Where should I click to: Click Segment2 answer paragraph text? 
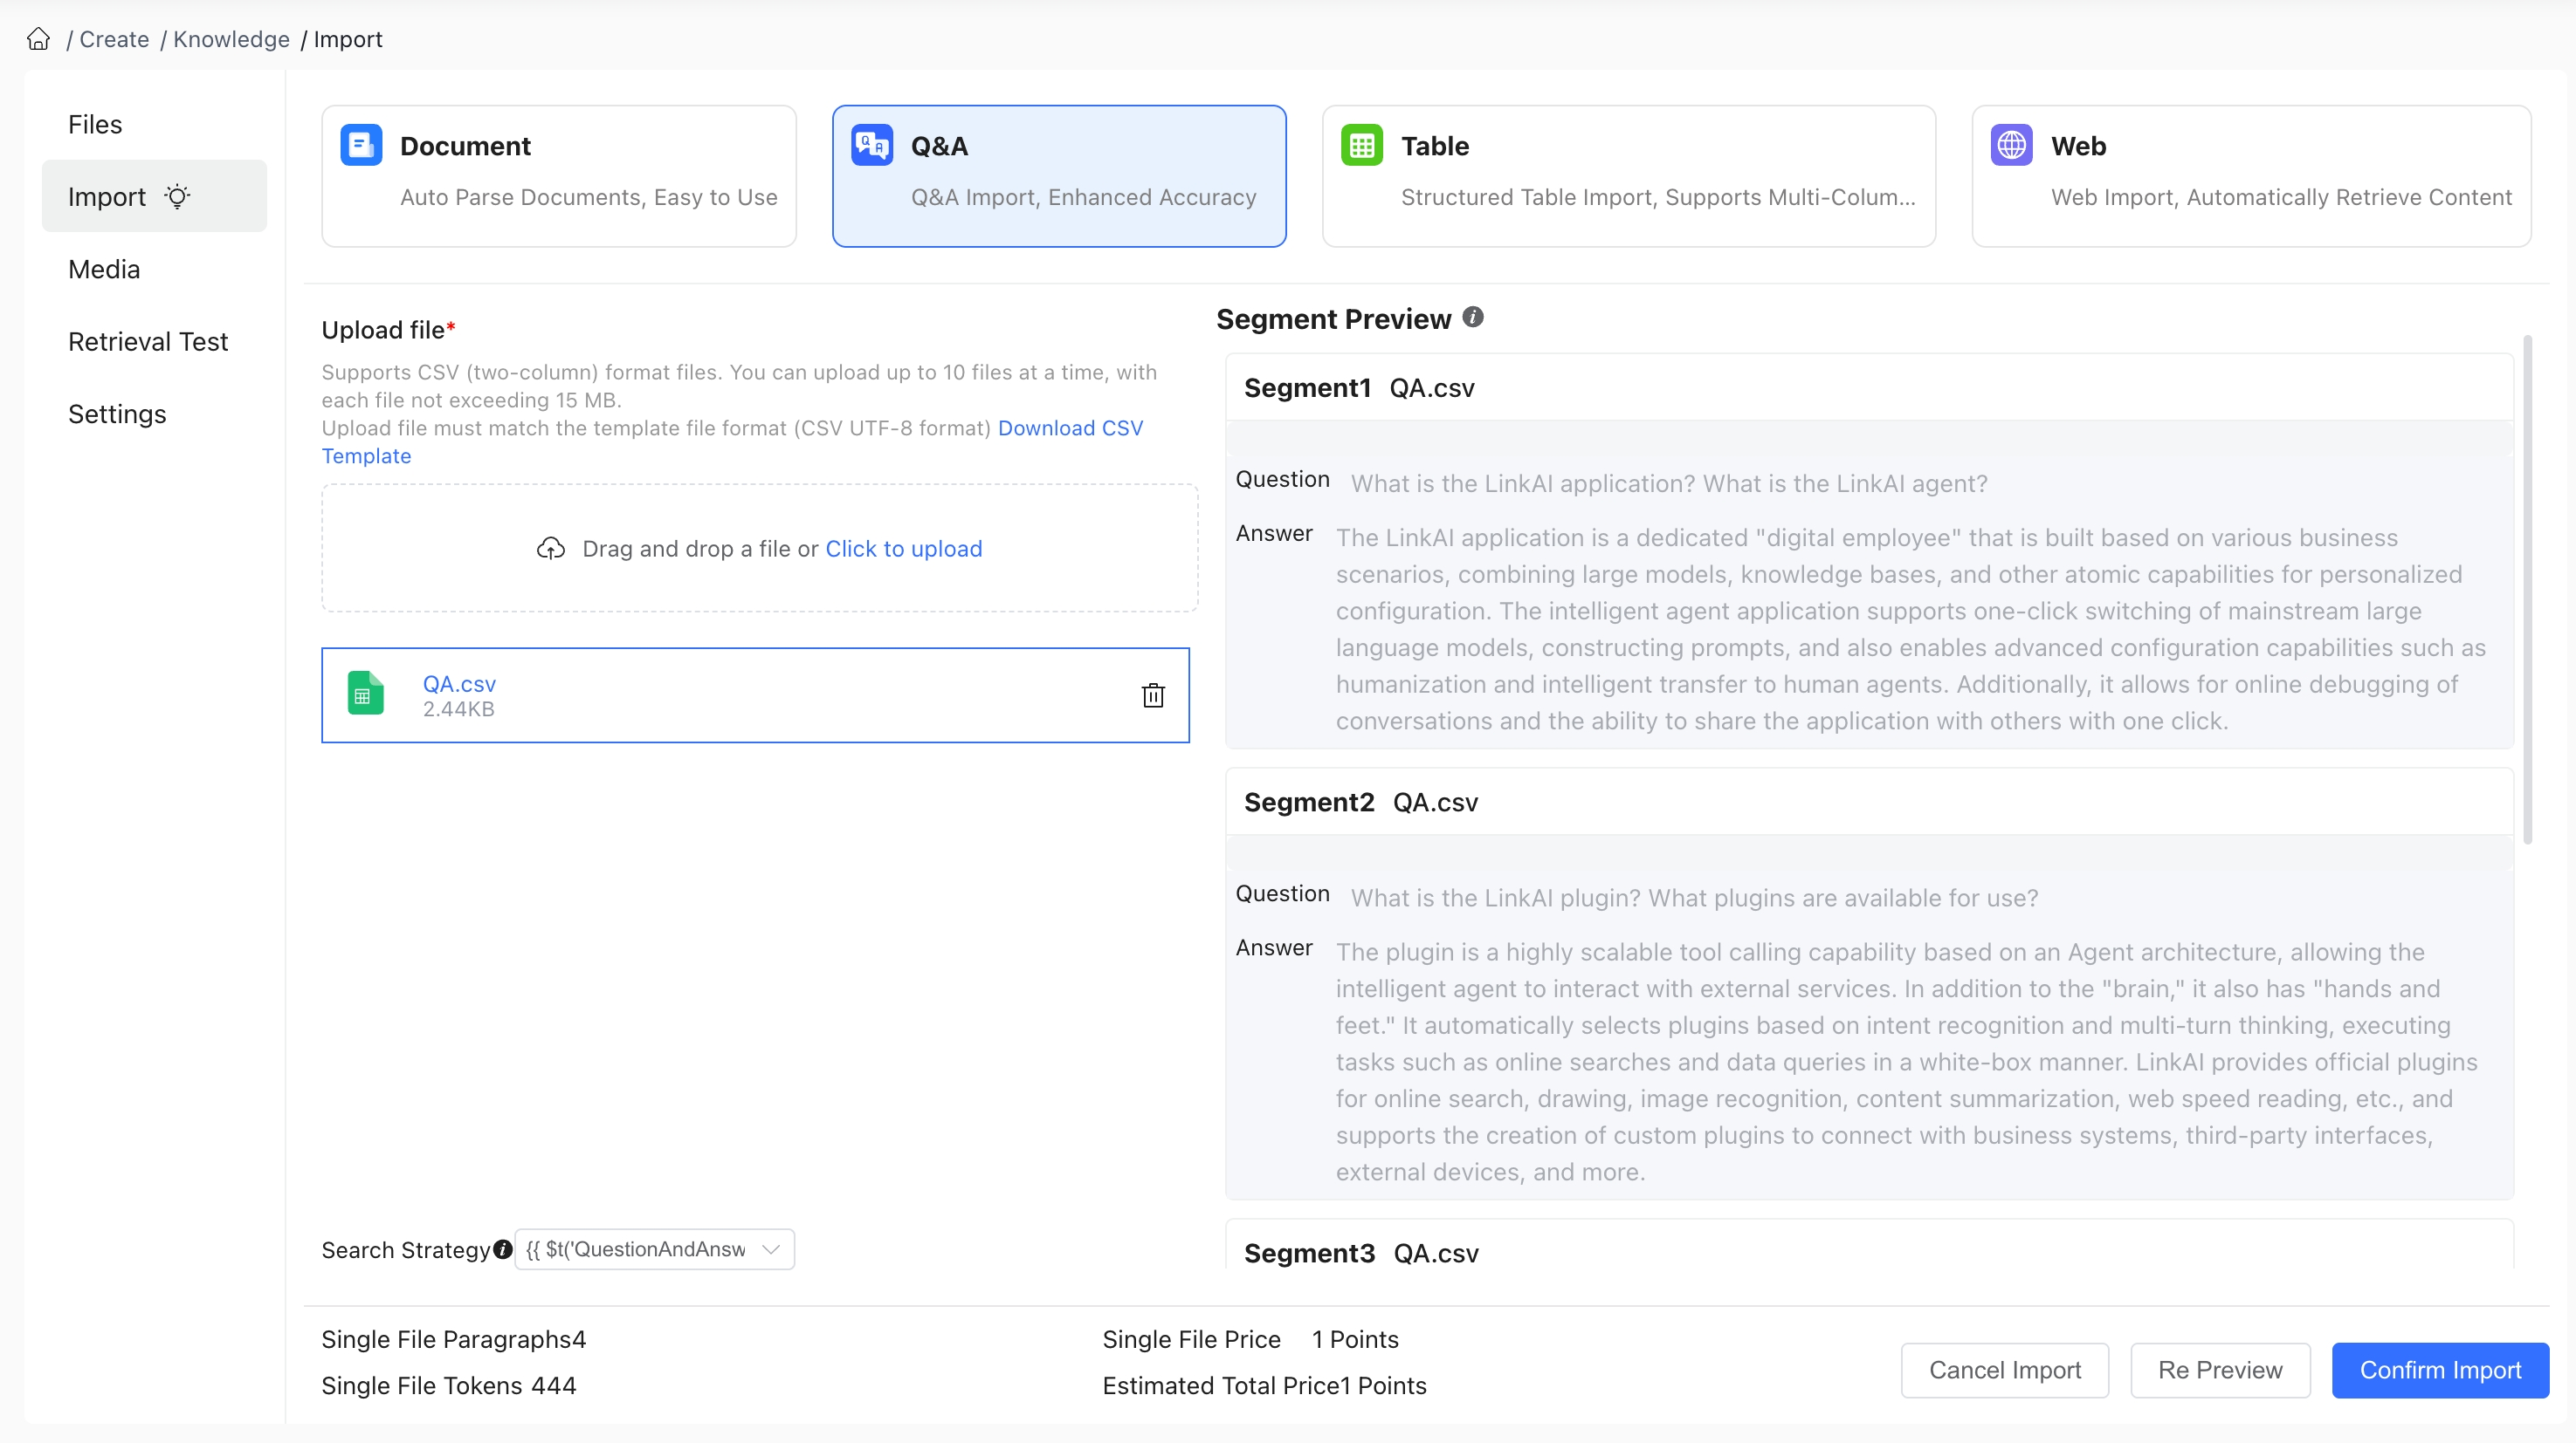[x=1907, y=1063]
